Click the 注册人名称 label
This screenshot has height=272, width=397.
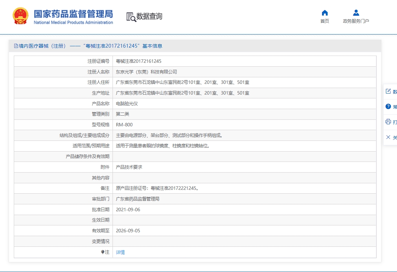coord(98,72)
